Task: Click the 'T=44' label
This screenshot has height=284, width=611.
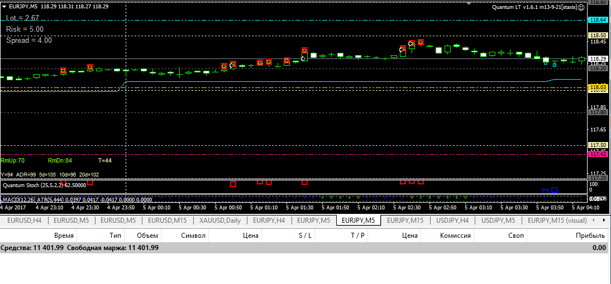Action: (x=104, y=160)
